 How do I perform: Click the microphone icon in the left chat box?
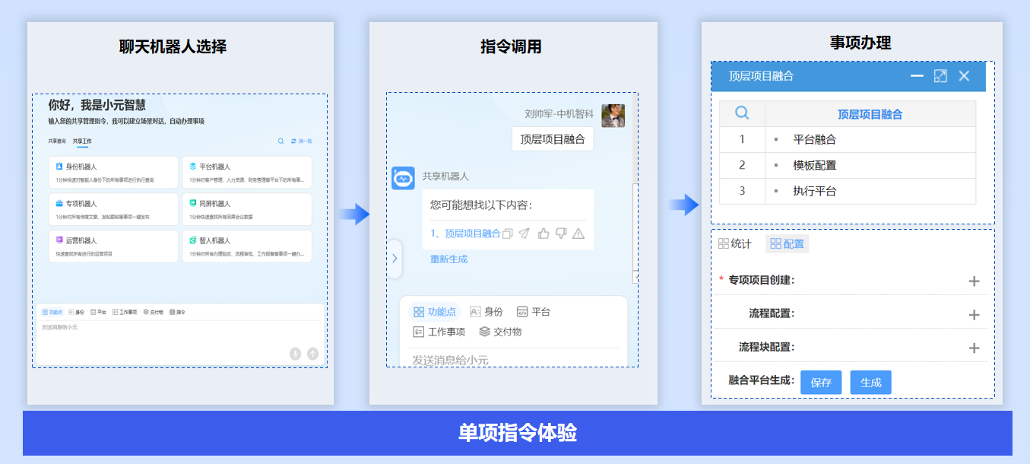point(295,354)
